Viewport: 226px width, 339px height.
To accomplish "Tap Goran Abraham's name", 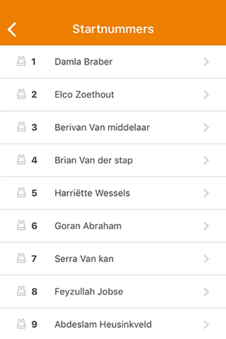I will pos(88,226).
